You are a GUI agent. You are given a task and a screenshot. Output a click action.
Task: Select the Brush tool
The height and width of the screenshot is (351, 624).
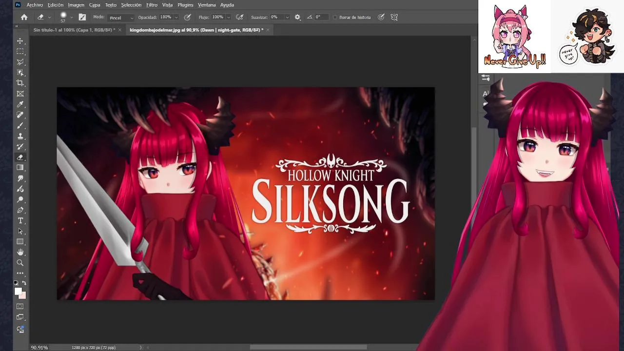coord(20,126)
